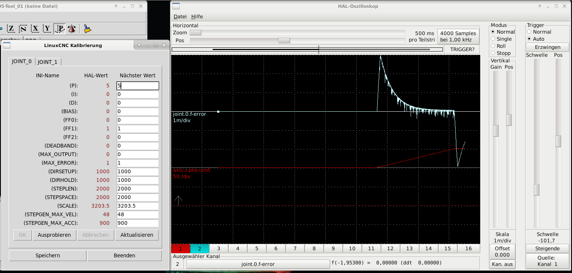Click the (BIAS) next value field

click(x=138, y=111)
